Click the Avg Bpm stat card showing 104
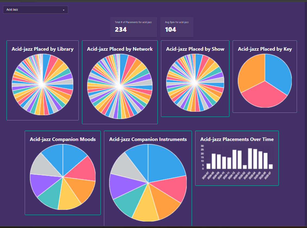 click(177, 27)
